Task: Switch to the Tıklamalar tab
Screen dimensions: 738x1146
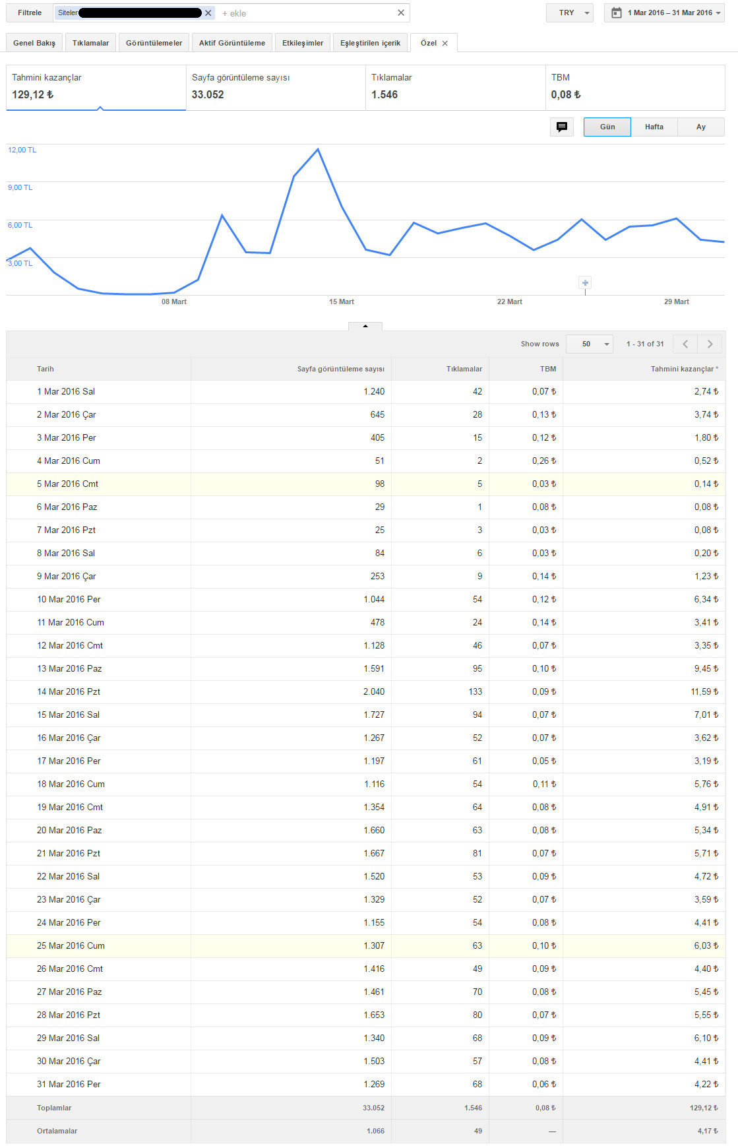Action: pyautogui.click(x=91, y=43)
